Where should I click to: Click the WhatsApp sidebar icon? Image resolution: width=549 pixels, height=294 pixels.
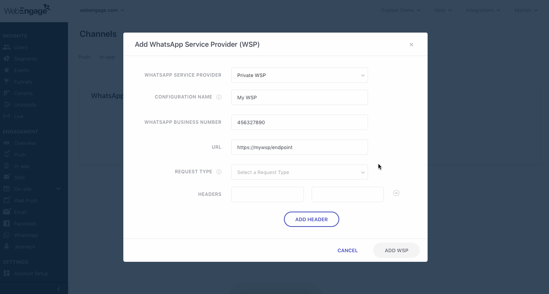point(7,235)
